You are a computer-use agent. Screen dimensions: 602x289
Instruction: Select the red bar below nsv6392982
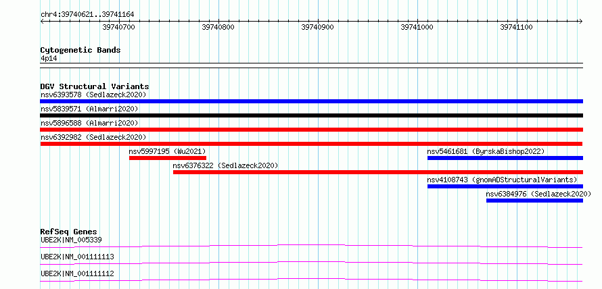click(311, 144)
